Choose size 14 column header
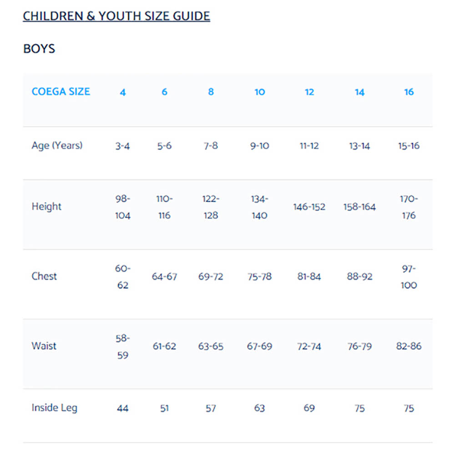This screenshot has width=455, height=455. tap(359, 92)
